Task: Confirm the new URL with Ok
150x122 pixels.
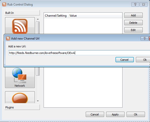Action: [x=143, y=60]
